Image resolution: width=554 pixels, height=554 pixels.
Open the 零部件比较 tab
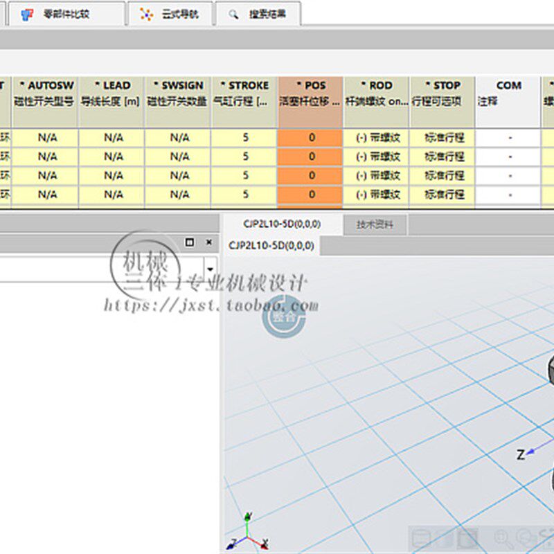point(67,14)
